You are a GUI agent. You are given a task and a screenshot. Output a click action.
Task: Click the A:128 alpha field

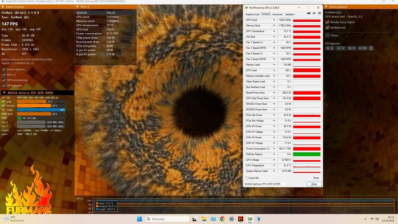(x=363, y=48)
